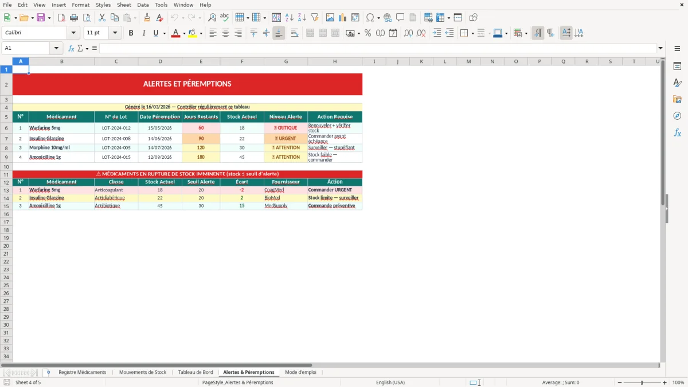Open the Draw Functions shapes icon

[474, 17]
